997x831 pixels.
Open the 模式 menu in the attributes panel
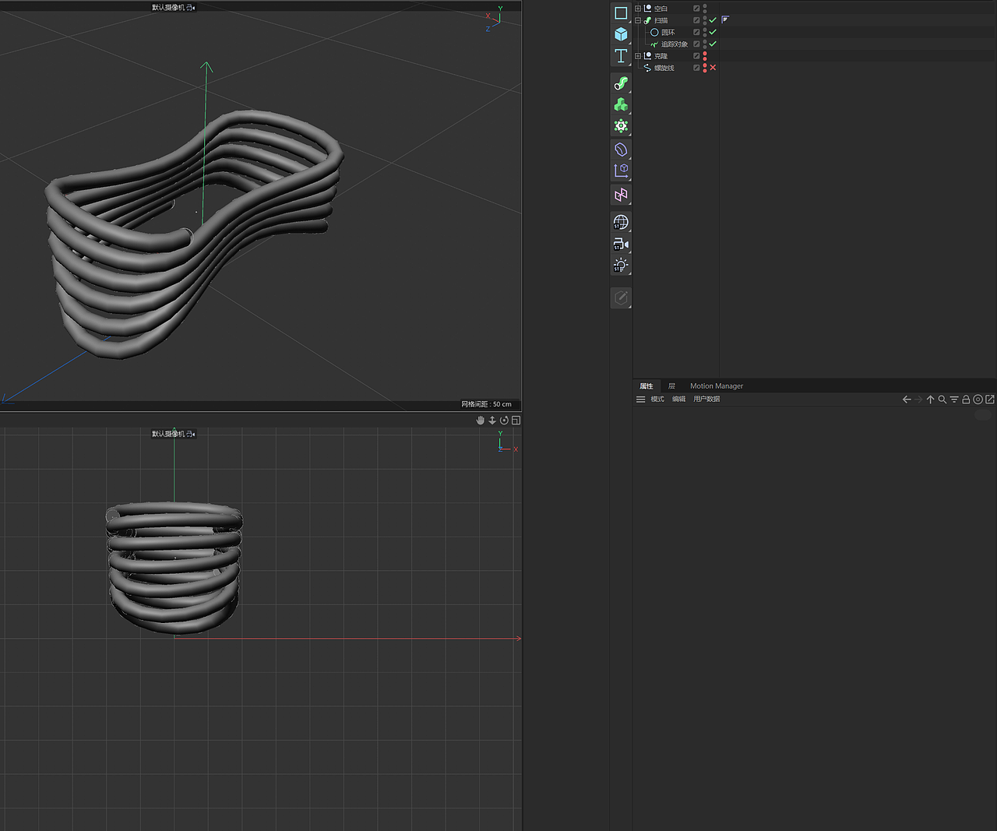pos(657,399)
